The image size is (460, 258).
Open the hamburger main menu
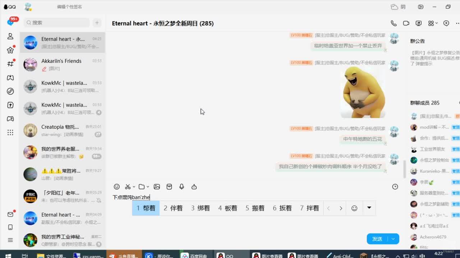(10, 240)
